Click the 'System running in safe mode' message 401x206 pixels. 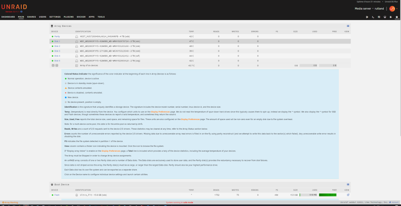tap(180, 202)
